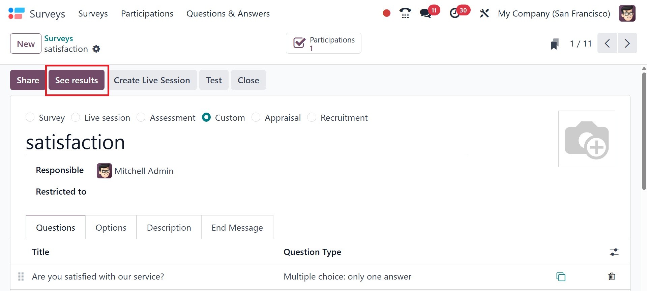
Task: Click the bookmark icon near the pager
Action: [554, 44]
